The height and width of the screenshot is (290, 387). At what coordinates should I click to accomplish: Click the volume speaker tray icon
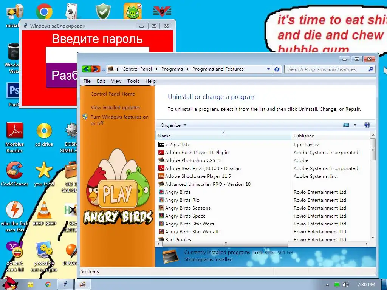[x=346, y=285]
